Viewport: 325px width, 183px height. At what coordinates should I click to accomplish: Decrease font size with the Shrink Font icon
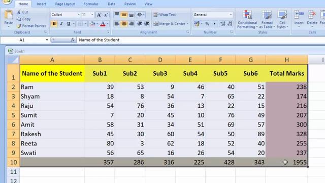pyautogui.click(x=106, y=15)
